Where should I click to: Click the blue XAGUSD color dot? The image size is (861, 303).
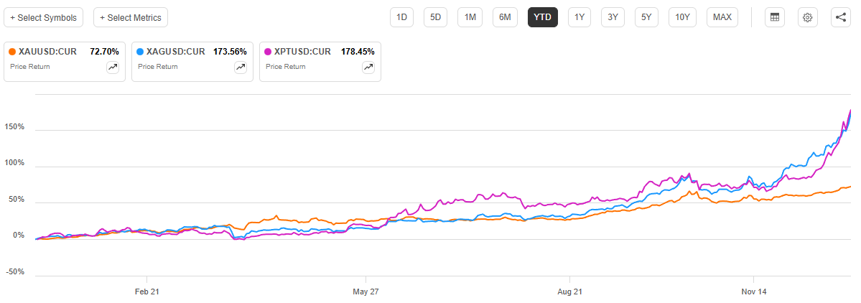click(x=139, y=52)
